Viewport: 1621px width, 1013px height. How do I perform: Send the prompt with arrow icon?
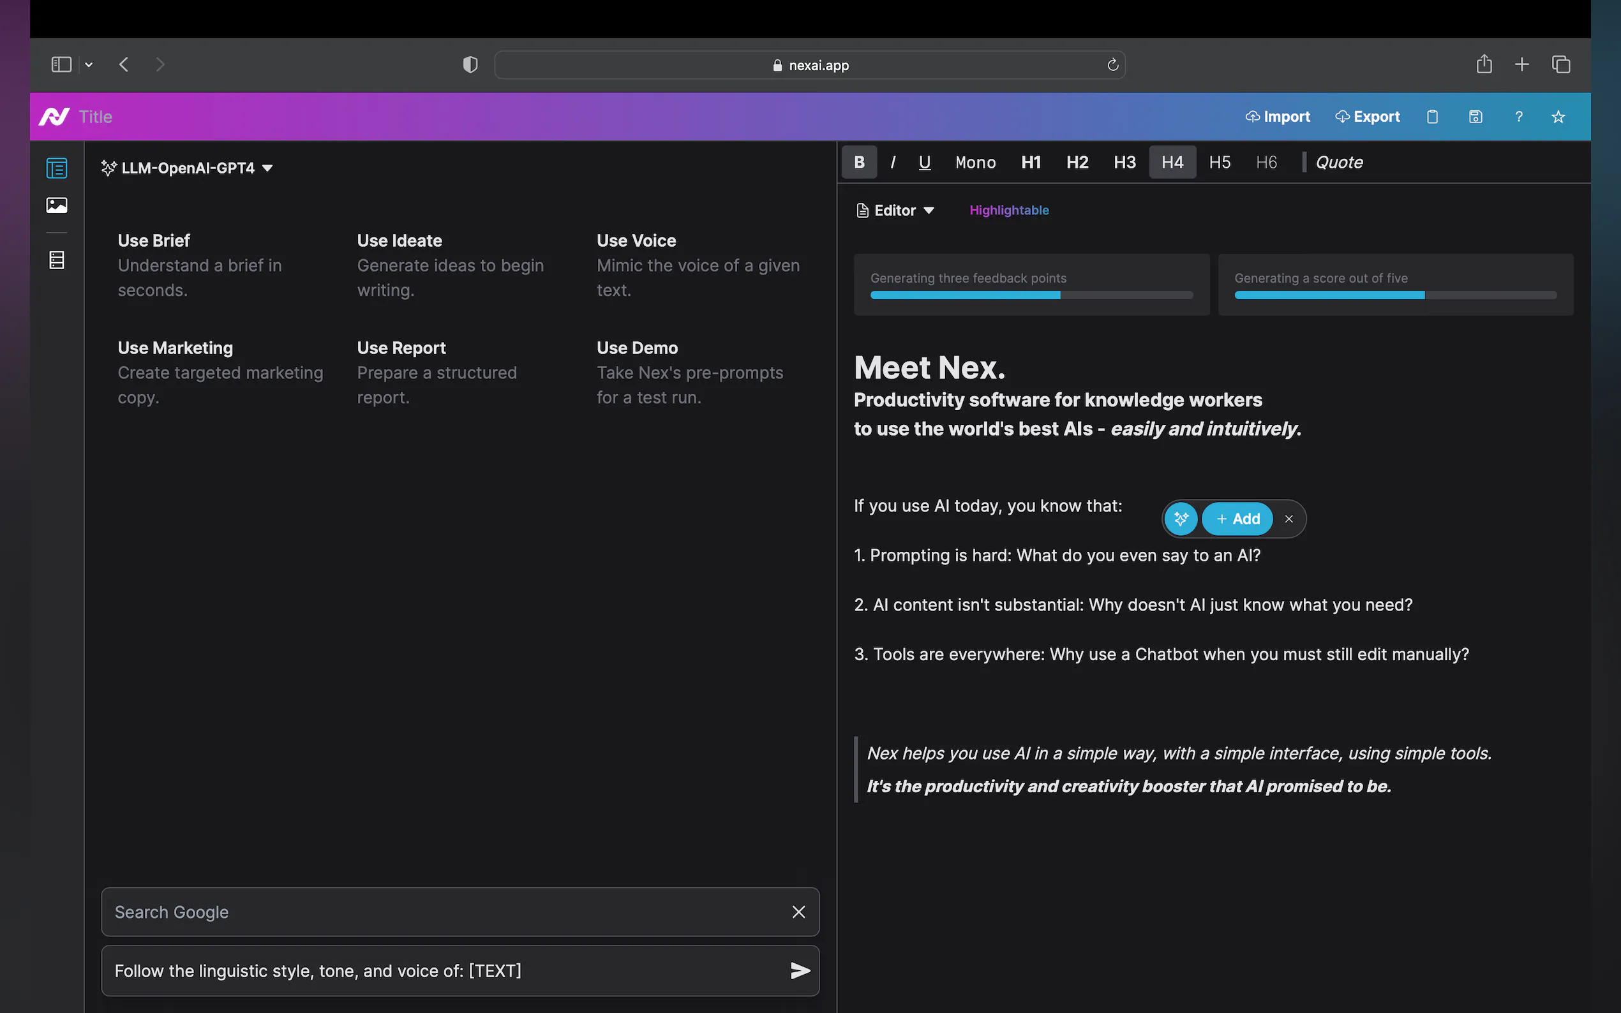(x=800, y=970)
